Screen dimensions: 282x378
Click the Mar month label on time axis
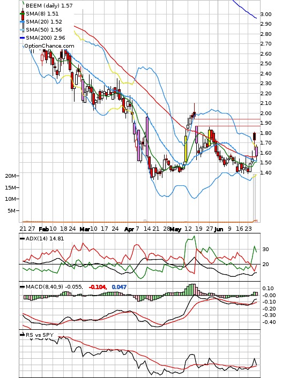click(x=85, y=229)
